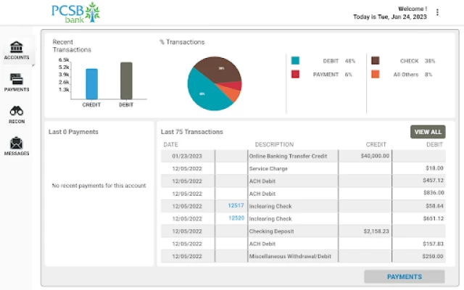This screenshot has height=290, width=464.
Task: Select the blue Credit bar in chart
Action: pos(92,83)
